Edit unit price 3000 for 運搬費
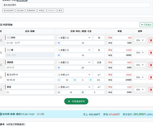 point(122,68)
